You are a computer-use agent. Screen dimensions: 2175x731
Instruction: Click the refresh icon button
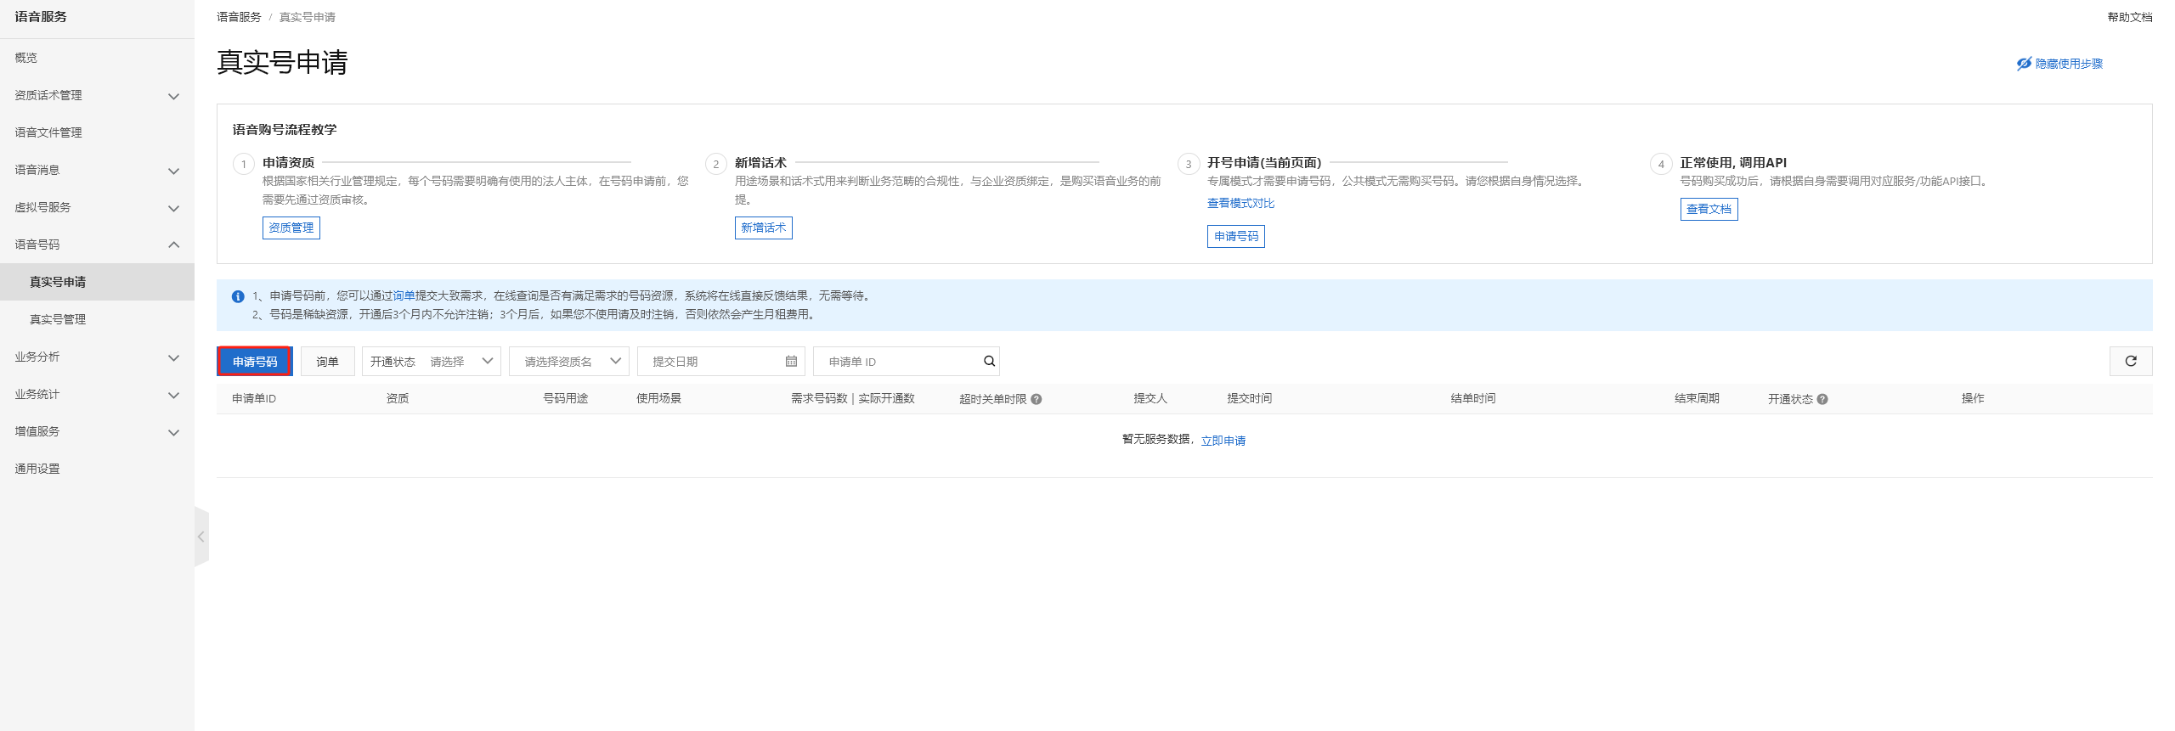(2130, 361)
